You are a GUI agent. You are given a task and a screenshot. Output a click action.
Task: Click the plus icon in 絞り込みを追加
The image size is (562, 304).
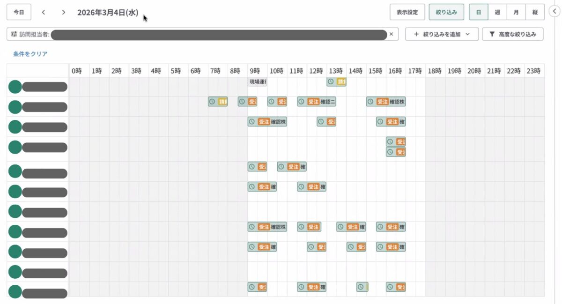(x=416, y=34)
